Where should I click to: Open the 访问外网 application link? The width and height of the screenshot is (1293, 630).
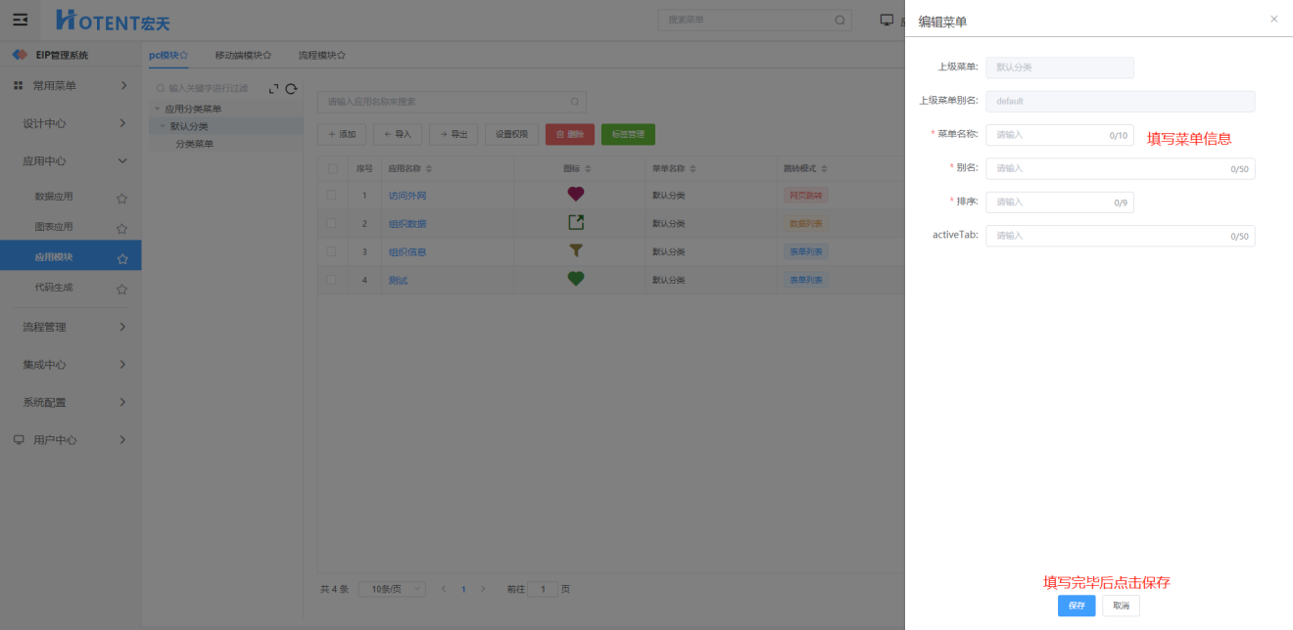click(407, 196)
